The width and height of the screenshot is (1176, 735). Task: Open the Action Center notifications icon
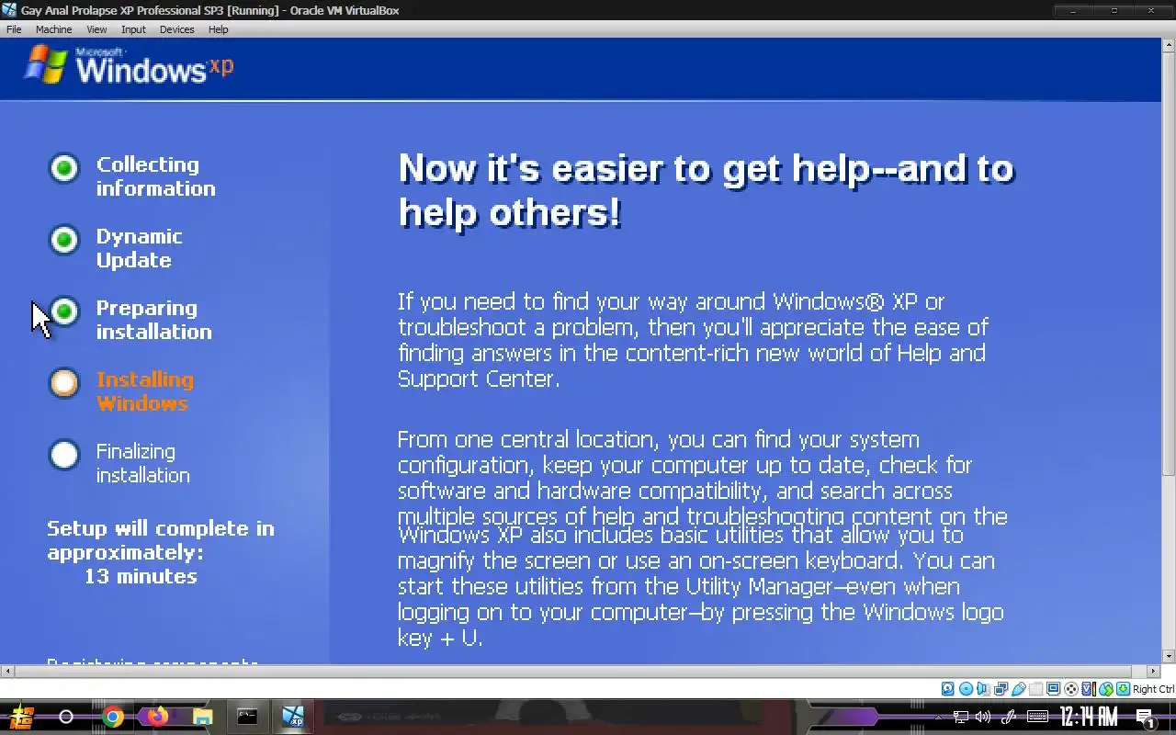(x=1146, y=718)
